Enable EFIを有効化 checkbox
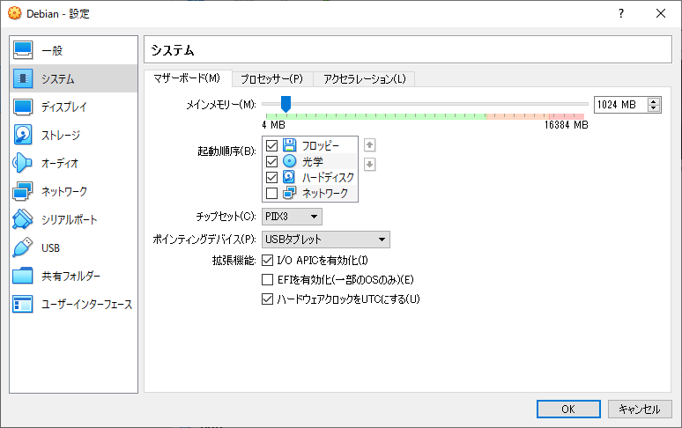This screenshot has width=682, height=428. tap(268, 279)
